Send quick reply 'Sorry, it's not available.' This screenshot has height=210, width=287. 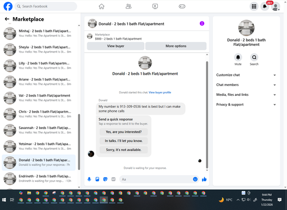[x=123, y=150]
